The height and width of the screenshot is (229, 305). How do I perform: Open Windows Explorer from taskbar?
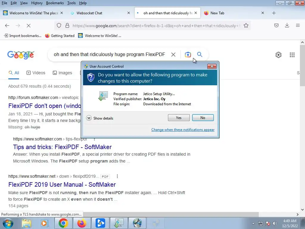click(x=27, y=223)
